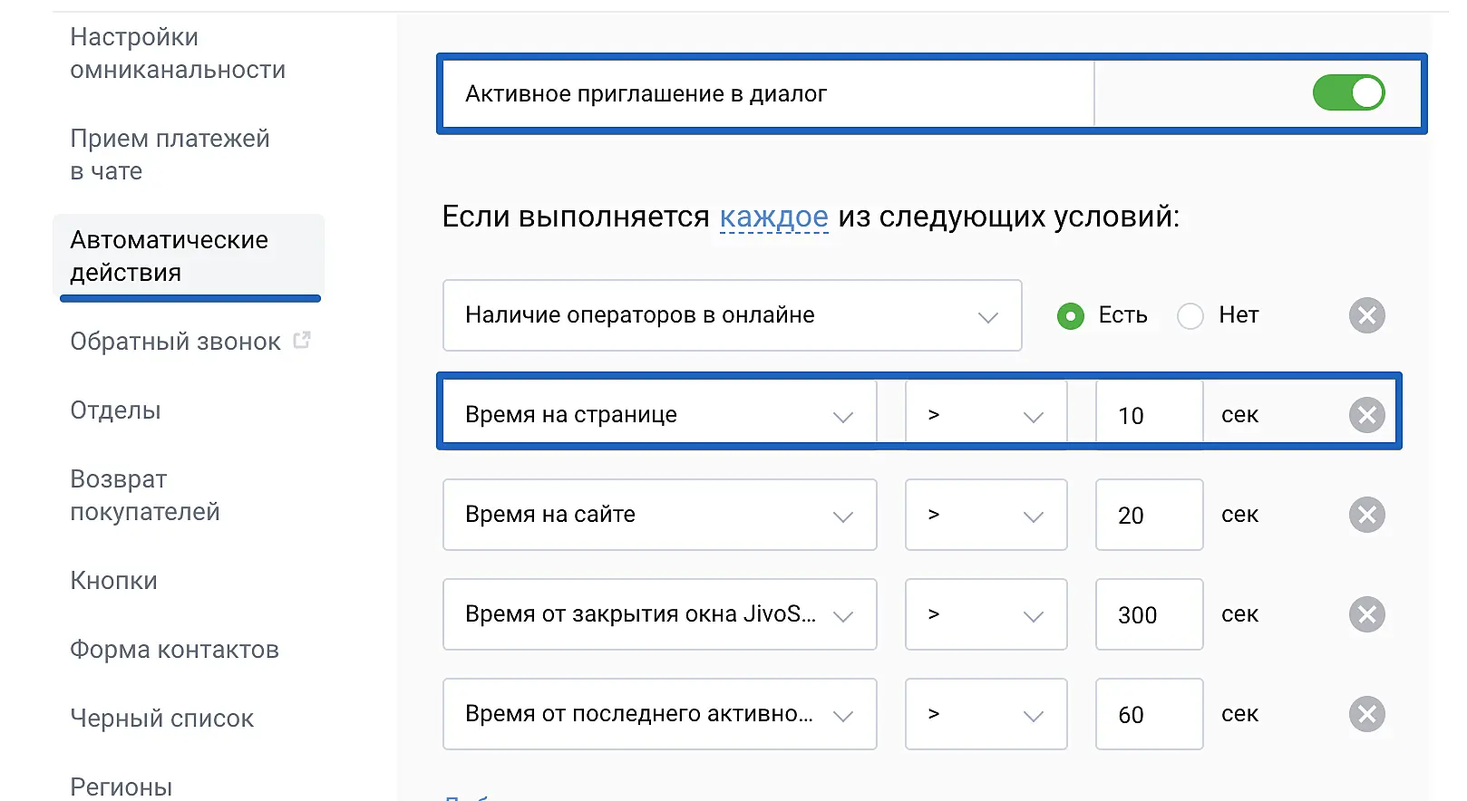Remove the 'Наличие операторов в онлайне' condition
1467x801 pixels.
(1366, 315)
